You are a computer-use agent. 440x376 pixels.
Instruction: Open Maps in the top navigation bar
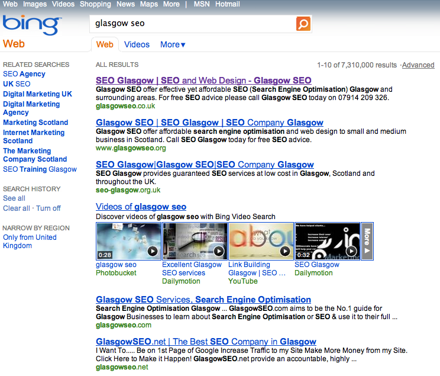[149, 4]
